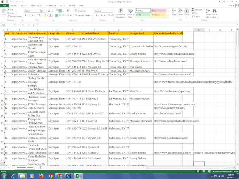Screen dimensions: 239x179
Task: Click the Paste button in Clipboard group
Action: tap(4, 12)
